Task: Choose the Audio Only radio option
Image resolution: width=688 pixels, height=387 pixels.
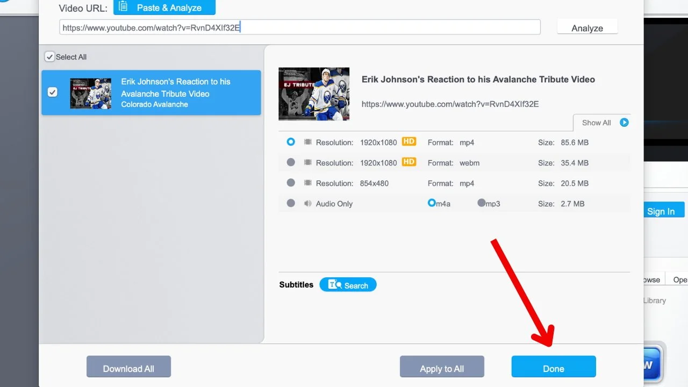Action: coord(291,203)
